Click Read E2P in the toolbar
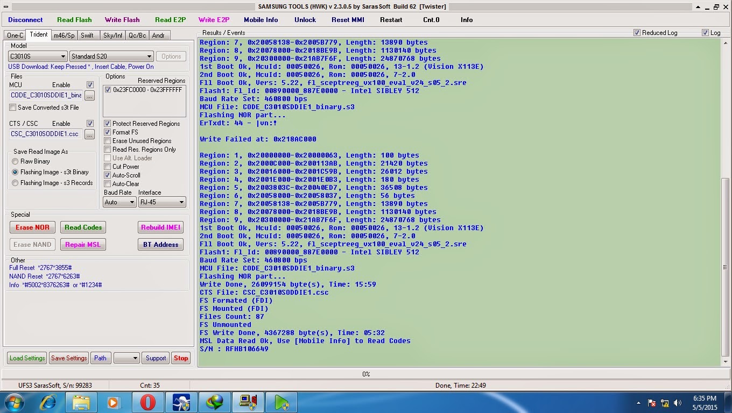Viewport: 732px width, 413px height. coord(170,20)
